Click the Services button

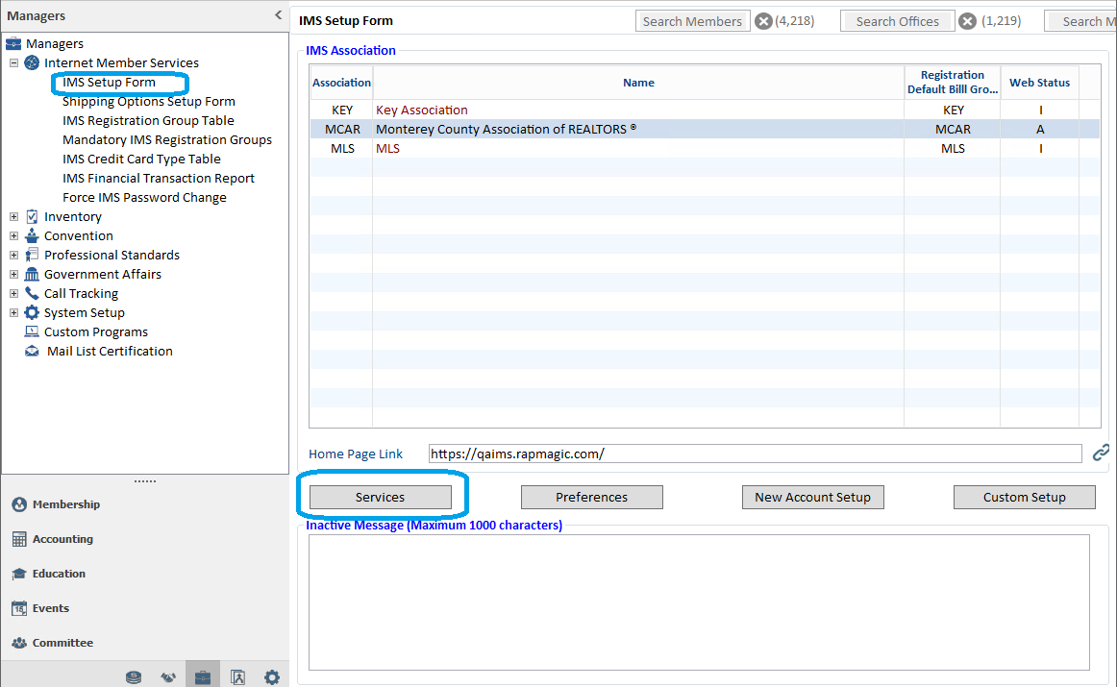(381, 497)
